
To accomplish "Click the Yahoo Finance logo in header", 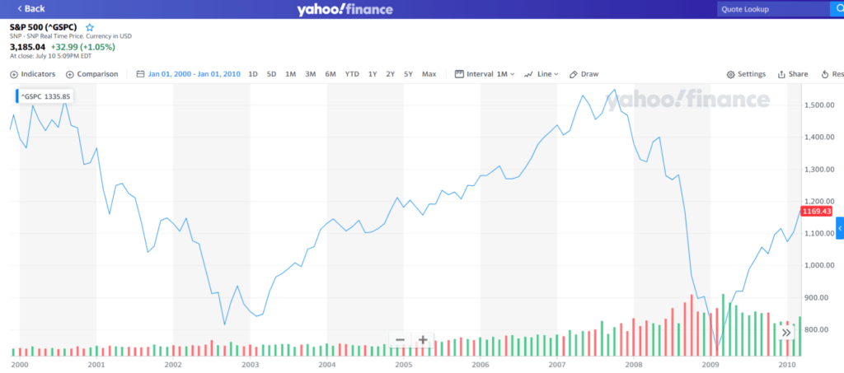I will [x=345, y=9].
